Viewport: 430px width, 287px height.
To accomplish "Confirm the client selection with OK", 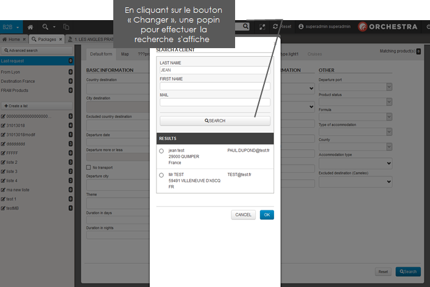I will point(267,214).
